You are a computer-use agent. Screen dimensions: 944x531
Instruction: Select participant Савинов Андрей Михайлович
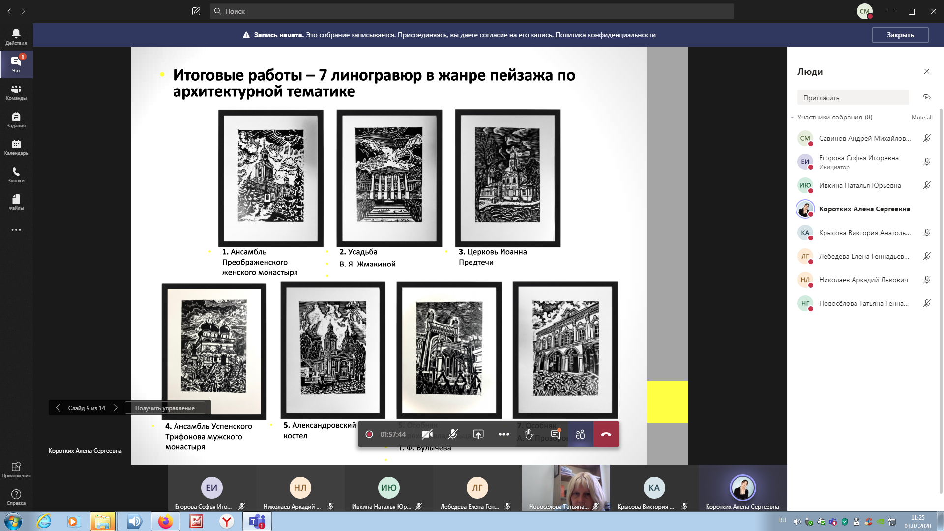tap(865, 138)
